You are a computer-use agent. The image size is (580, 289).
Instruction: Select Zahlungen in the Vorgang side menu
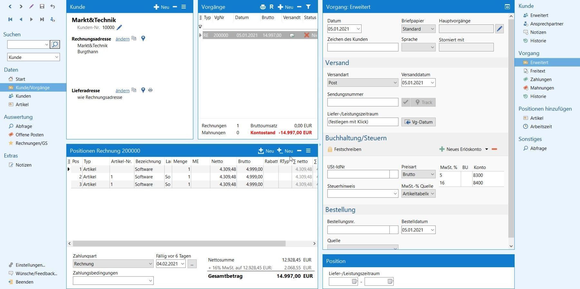tap(541, 79)
